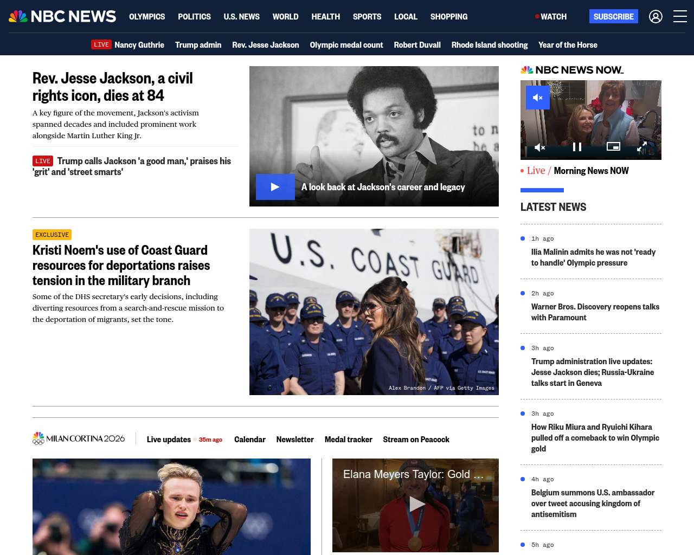The height and width of the screenshot is (555, 694).
Task: Click the Milan Cortina 2026 logo
Action: (x=79, y=438)
